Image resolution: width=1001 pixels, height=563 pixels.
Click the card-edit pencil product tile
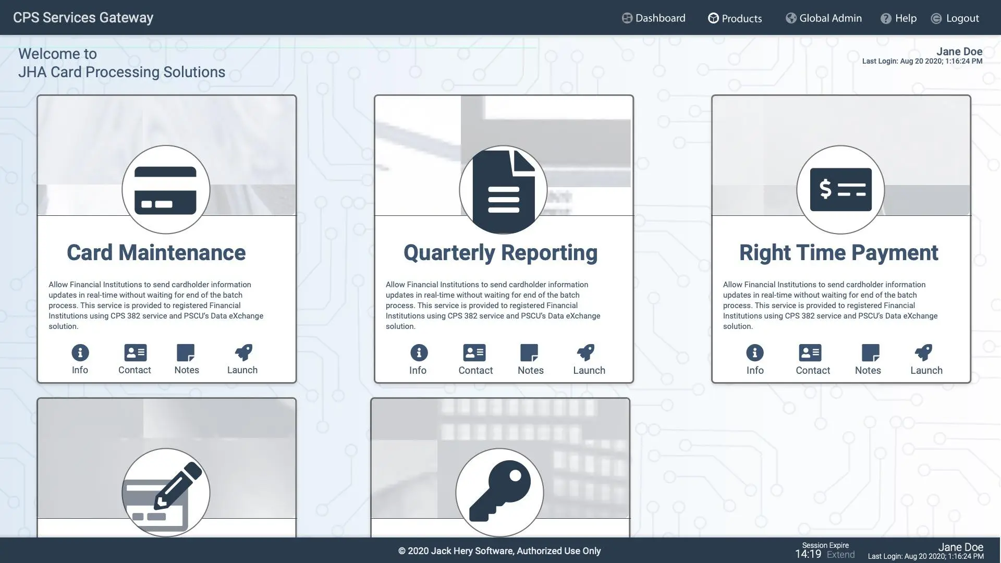[x=166, y=492]
